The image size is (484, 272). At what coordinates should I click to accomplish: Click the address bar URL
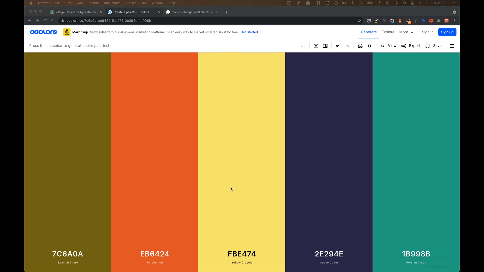point(109,21)
